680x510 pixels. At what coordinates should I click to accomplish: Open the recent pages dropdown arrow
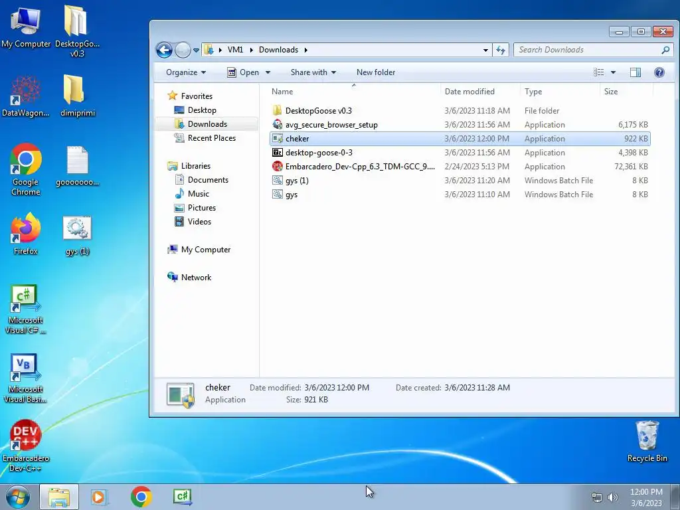(196, 50)
